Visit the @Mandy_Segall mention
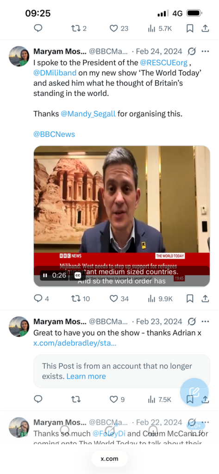Viewport: 219px width, 474px height. (88, 114)
